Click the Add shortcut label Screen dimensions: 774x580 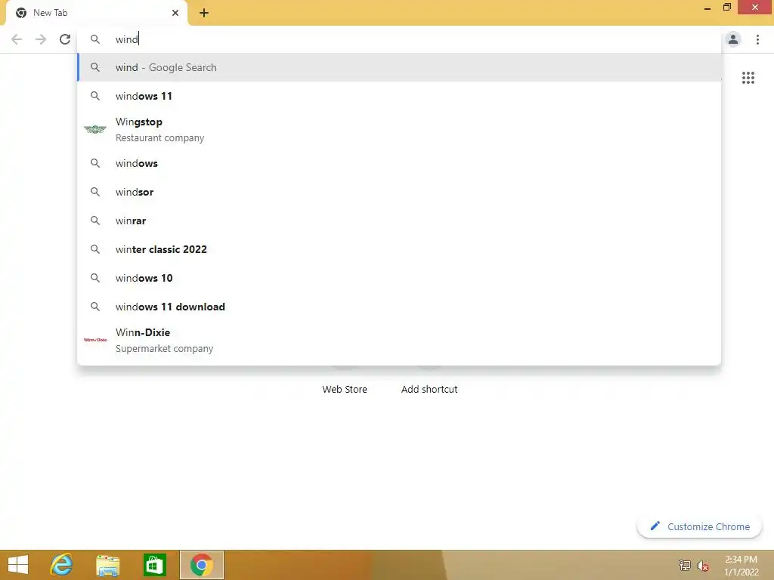click(x=429, y=389)
